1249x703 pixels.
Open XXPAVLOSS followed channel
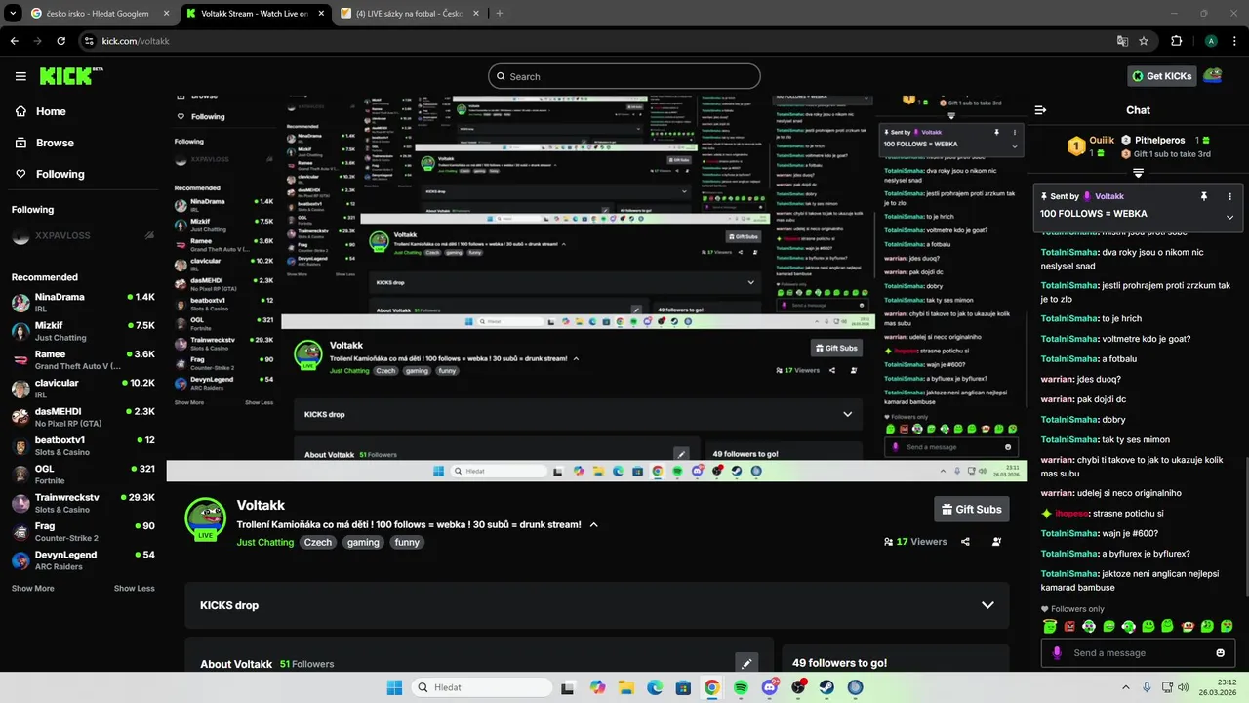click(83, 236)
